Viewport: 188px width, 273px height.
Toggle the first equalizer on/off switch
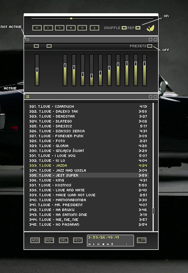[x=36, y=46]
